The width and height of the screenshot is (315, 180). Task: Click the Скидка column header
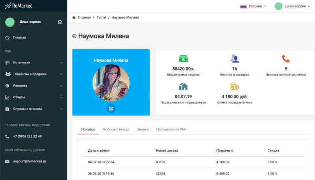click(x=273, y=151)
